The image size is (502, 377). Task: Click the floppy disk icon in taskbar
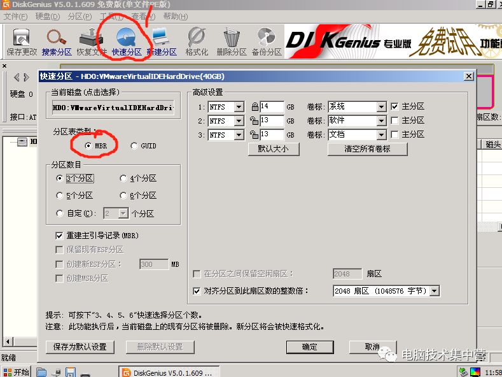click(71, 372)
